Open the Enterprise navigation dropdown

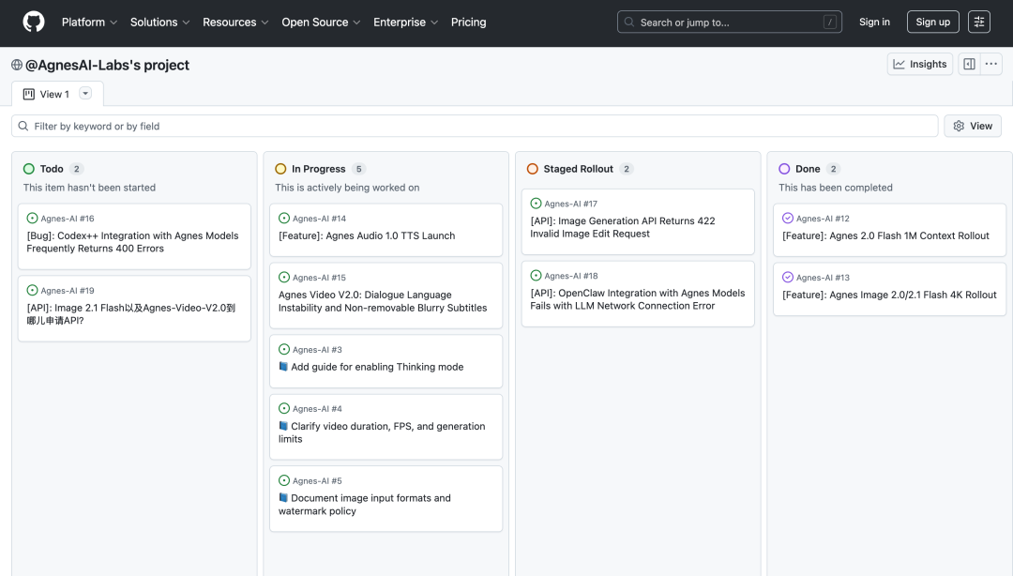tap(406, 22)
